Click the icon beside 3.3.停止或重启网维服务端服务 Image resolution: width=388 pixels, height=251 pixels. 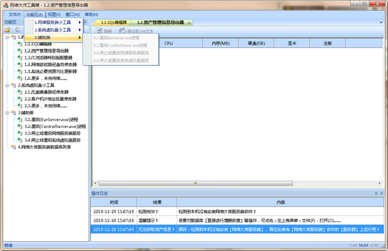(20, 133)
